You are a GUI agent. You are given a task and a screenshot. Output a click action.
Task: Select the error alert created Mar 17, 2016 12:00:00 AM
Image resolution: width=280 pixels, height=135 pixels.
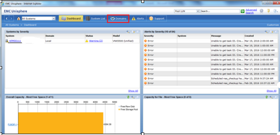tap(211, 69)
